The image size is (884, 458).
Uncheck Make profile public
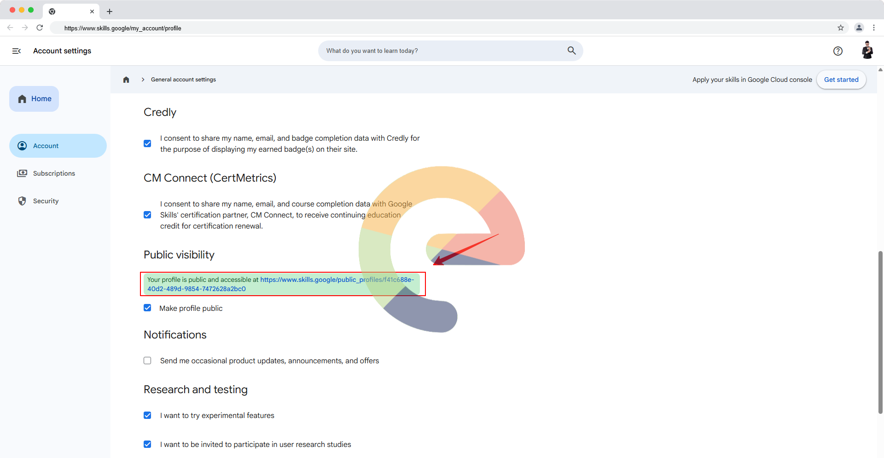(x=147, y=308)
